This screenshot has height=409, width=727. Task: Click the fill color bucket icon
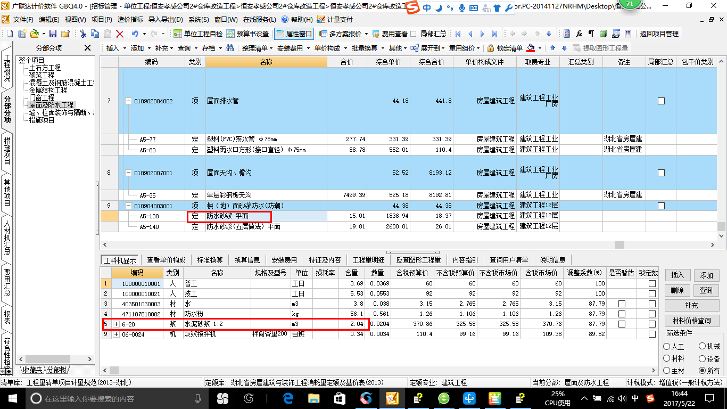point(531,48)
